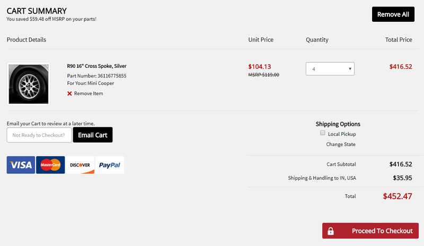Open the R90 16" Cross Spoke product title
The height and width of the screenshot is (246, 424).
(x=97, y=66)
